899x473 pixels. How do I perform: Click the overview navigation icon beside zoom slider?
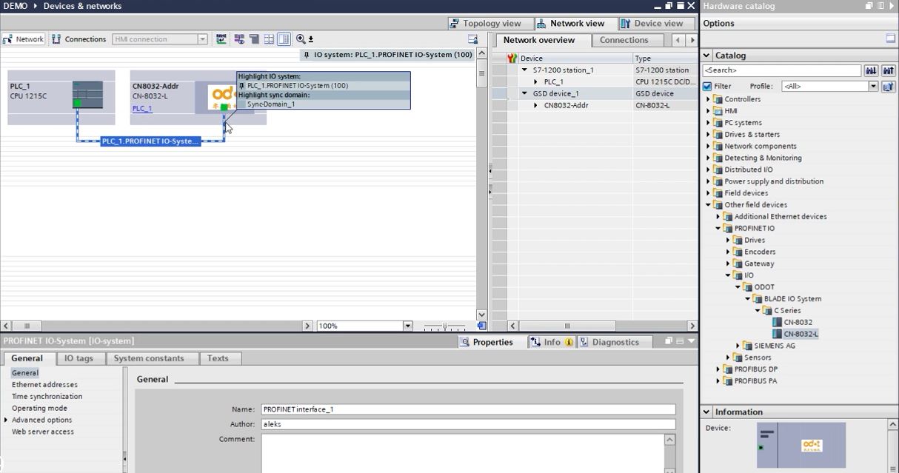(481, 326)
